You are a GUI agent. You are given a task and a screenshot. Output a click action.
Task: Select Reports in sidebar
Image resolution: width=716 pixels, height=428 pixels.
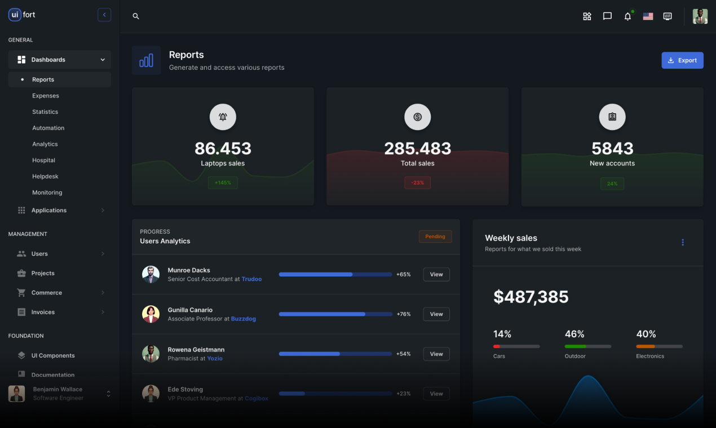point(59,79)
